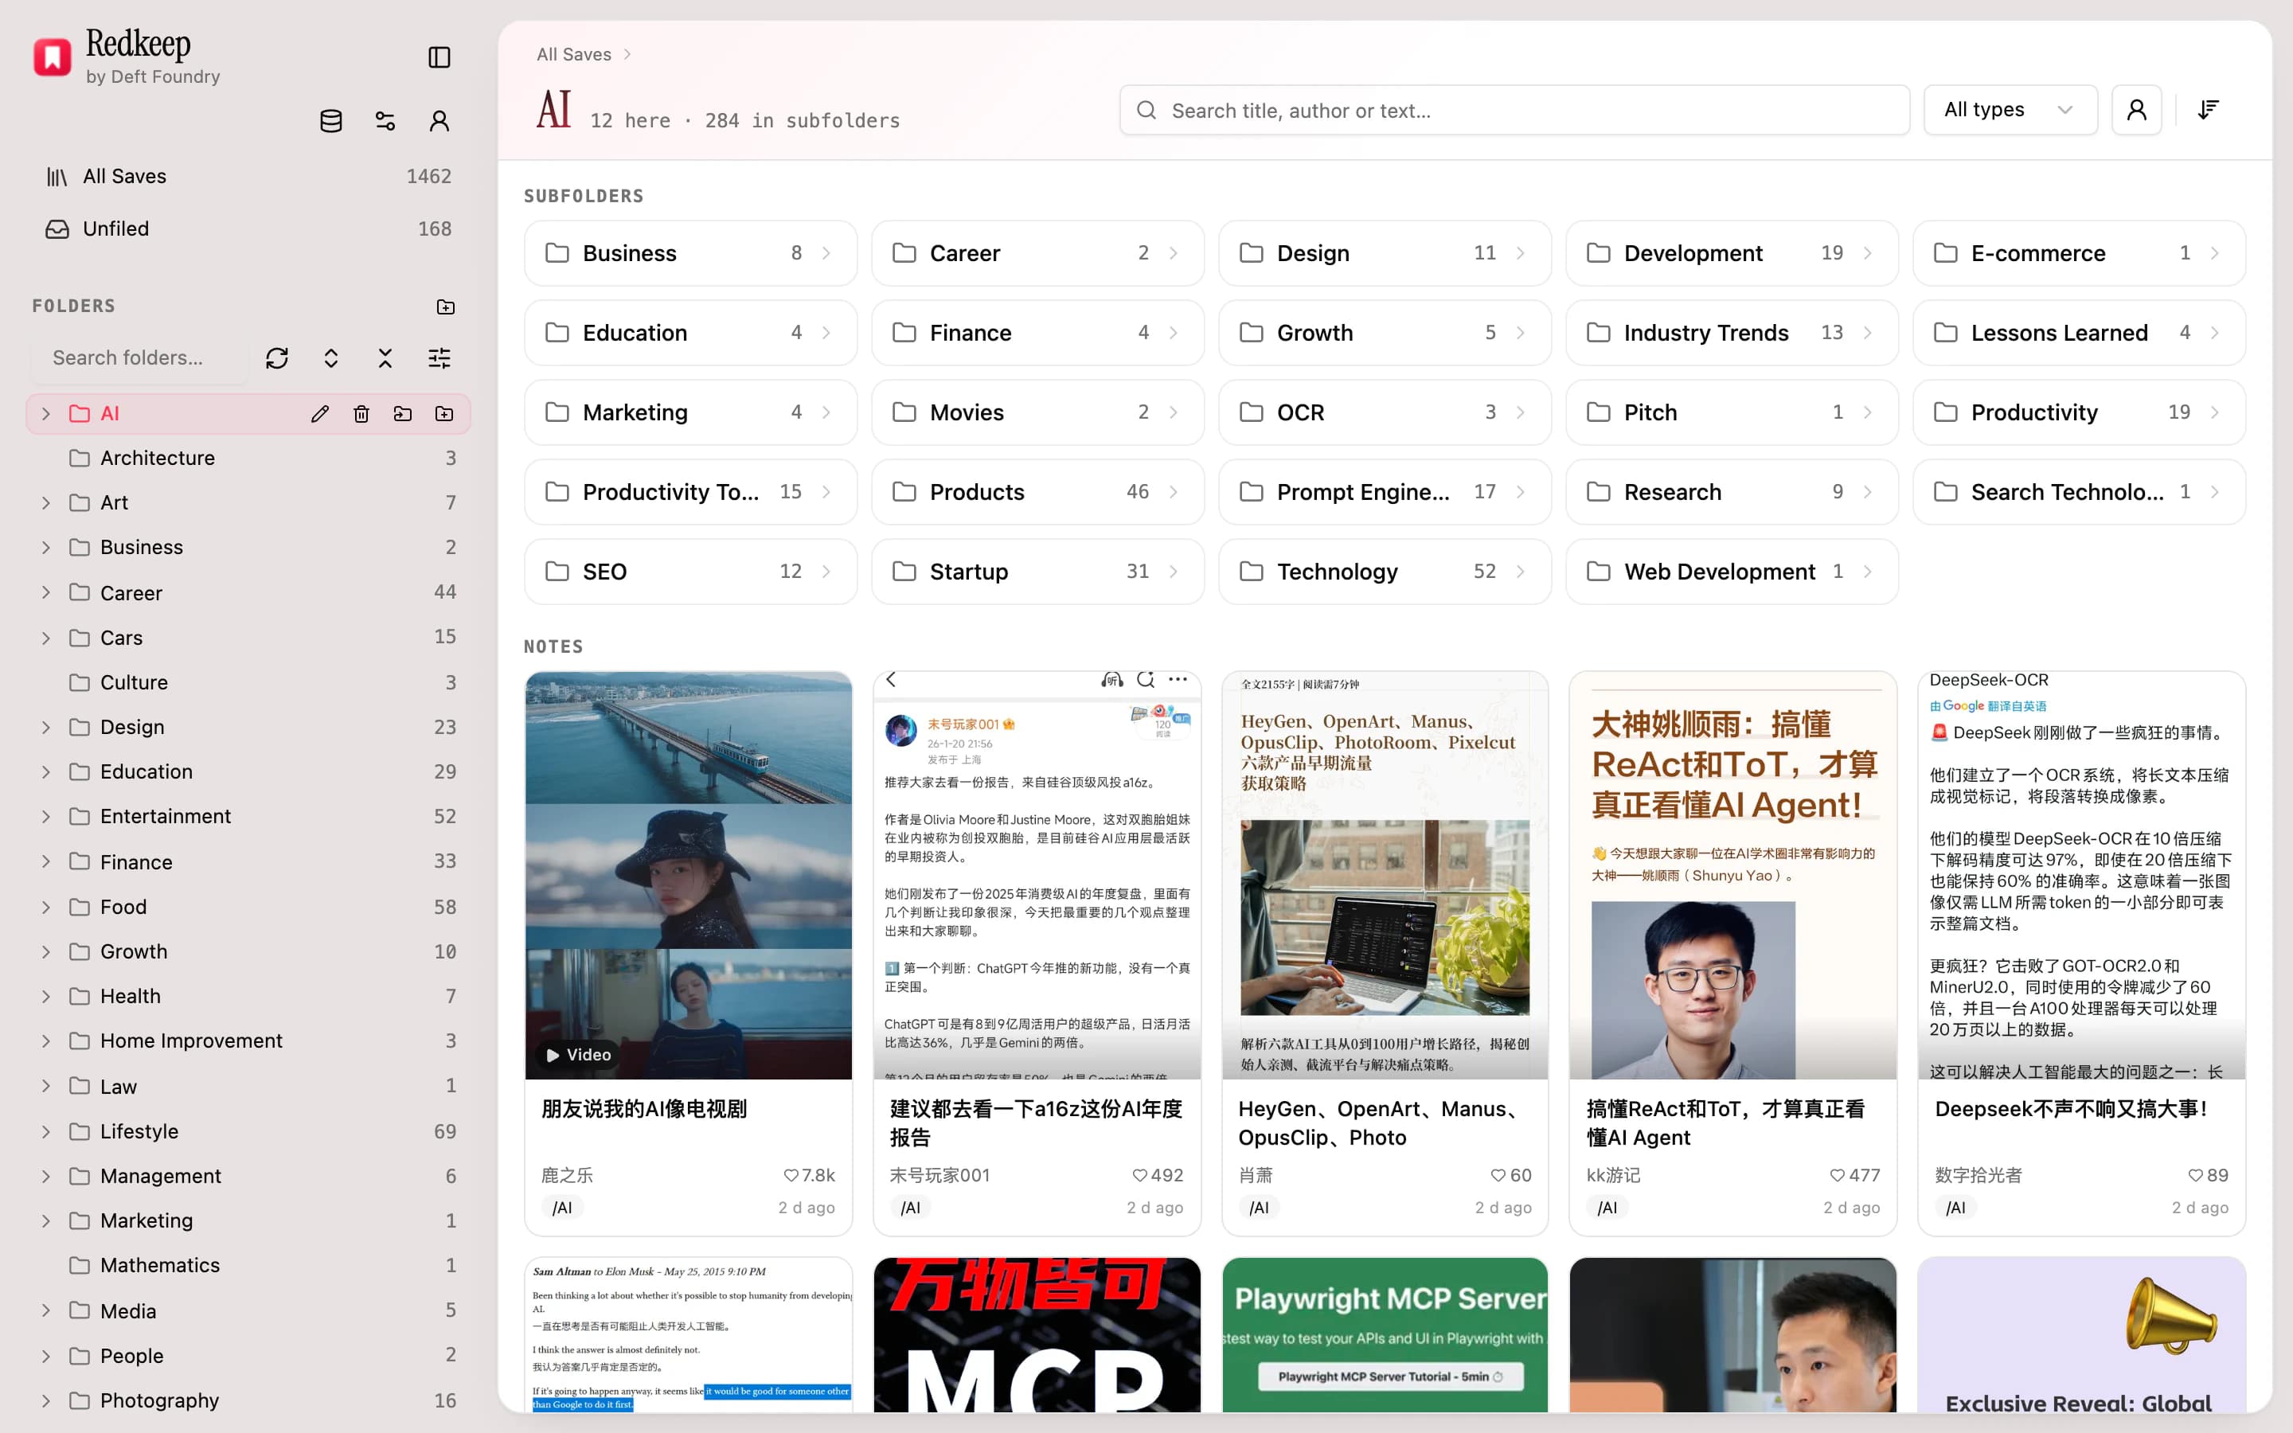Open the Industry Trends subfolder card
Image resolution: width=2293 pixels, height=1433 pixels.
pos(1732,333)
